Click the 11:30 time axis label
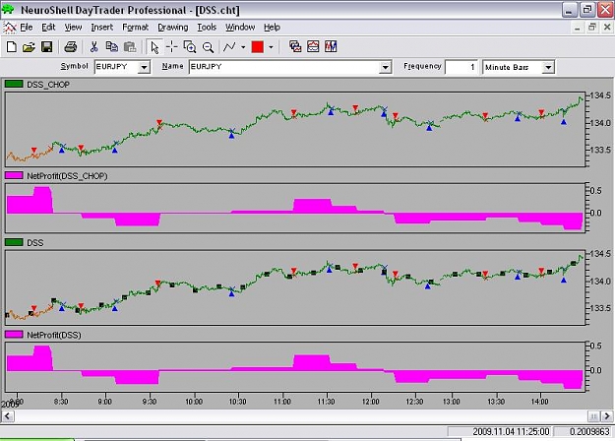615x441 pixels. pos(327,402)
